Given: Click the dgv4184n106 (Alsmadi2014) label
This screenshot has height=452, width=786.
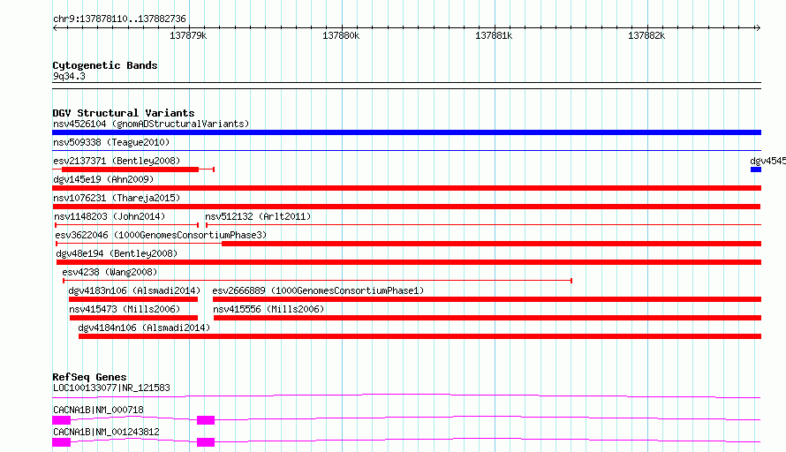Looking at the screenshot, I should [x=144, y=328].
